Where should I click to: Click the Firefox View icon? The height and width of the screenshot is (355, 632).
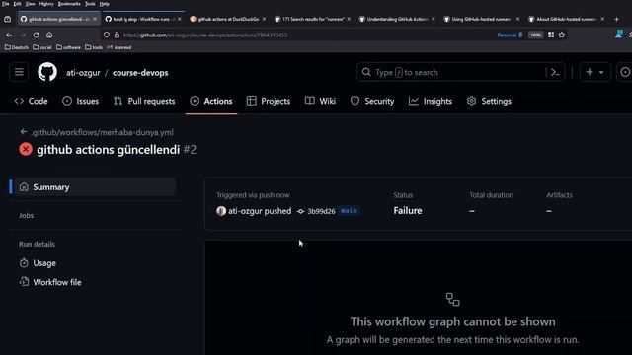pyautogui.click(x=7, y=19)
